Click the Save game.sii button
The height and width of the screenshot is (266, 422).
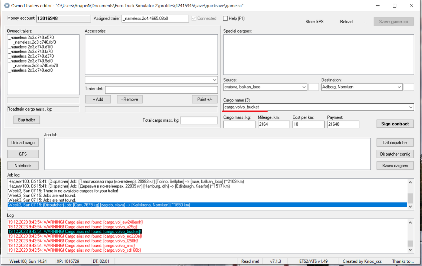pos(393,22)
